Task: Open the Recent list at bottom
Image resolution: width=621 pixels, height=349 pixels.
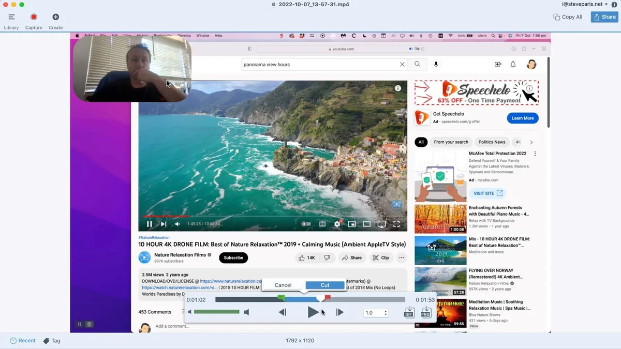Action: pos(23,341)
